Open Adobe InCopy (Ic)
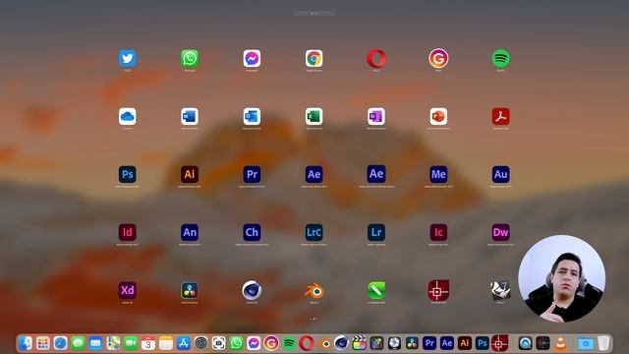 pyautogui.click(x=438, y=232)
